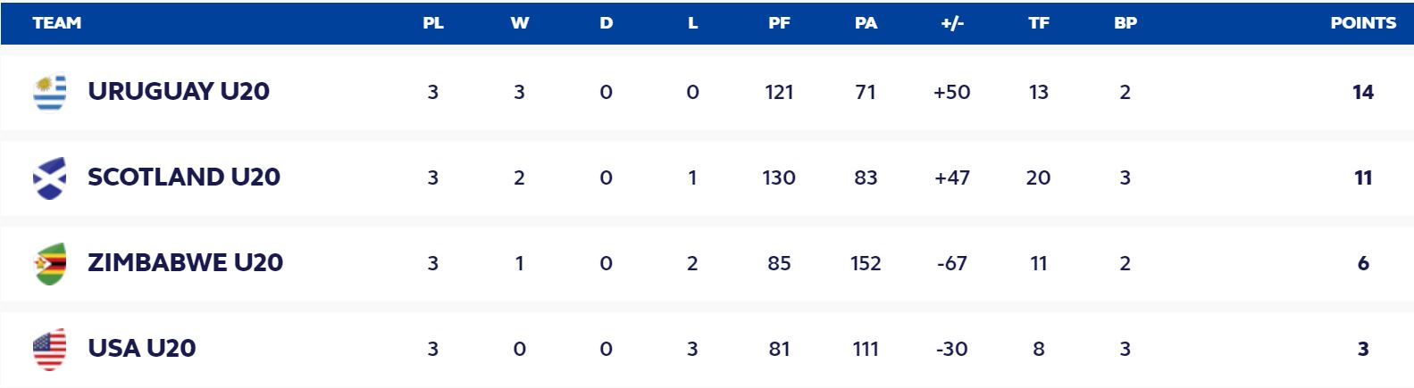Click the USA U20 flag icon

50,349
